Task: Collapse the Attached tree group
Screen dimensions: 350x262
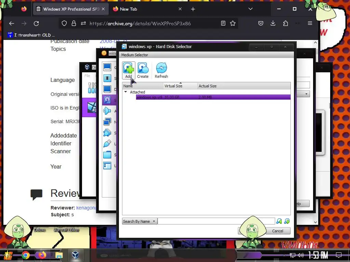Action: coord(125,92)
